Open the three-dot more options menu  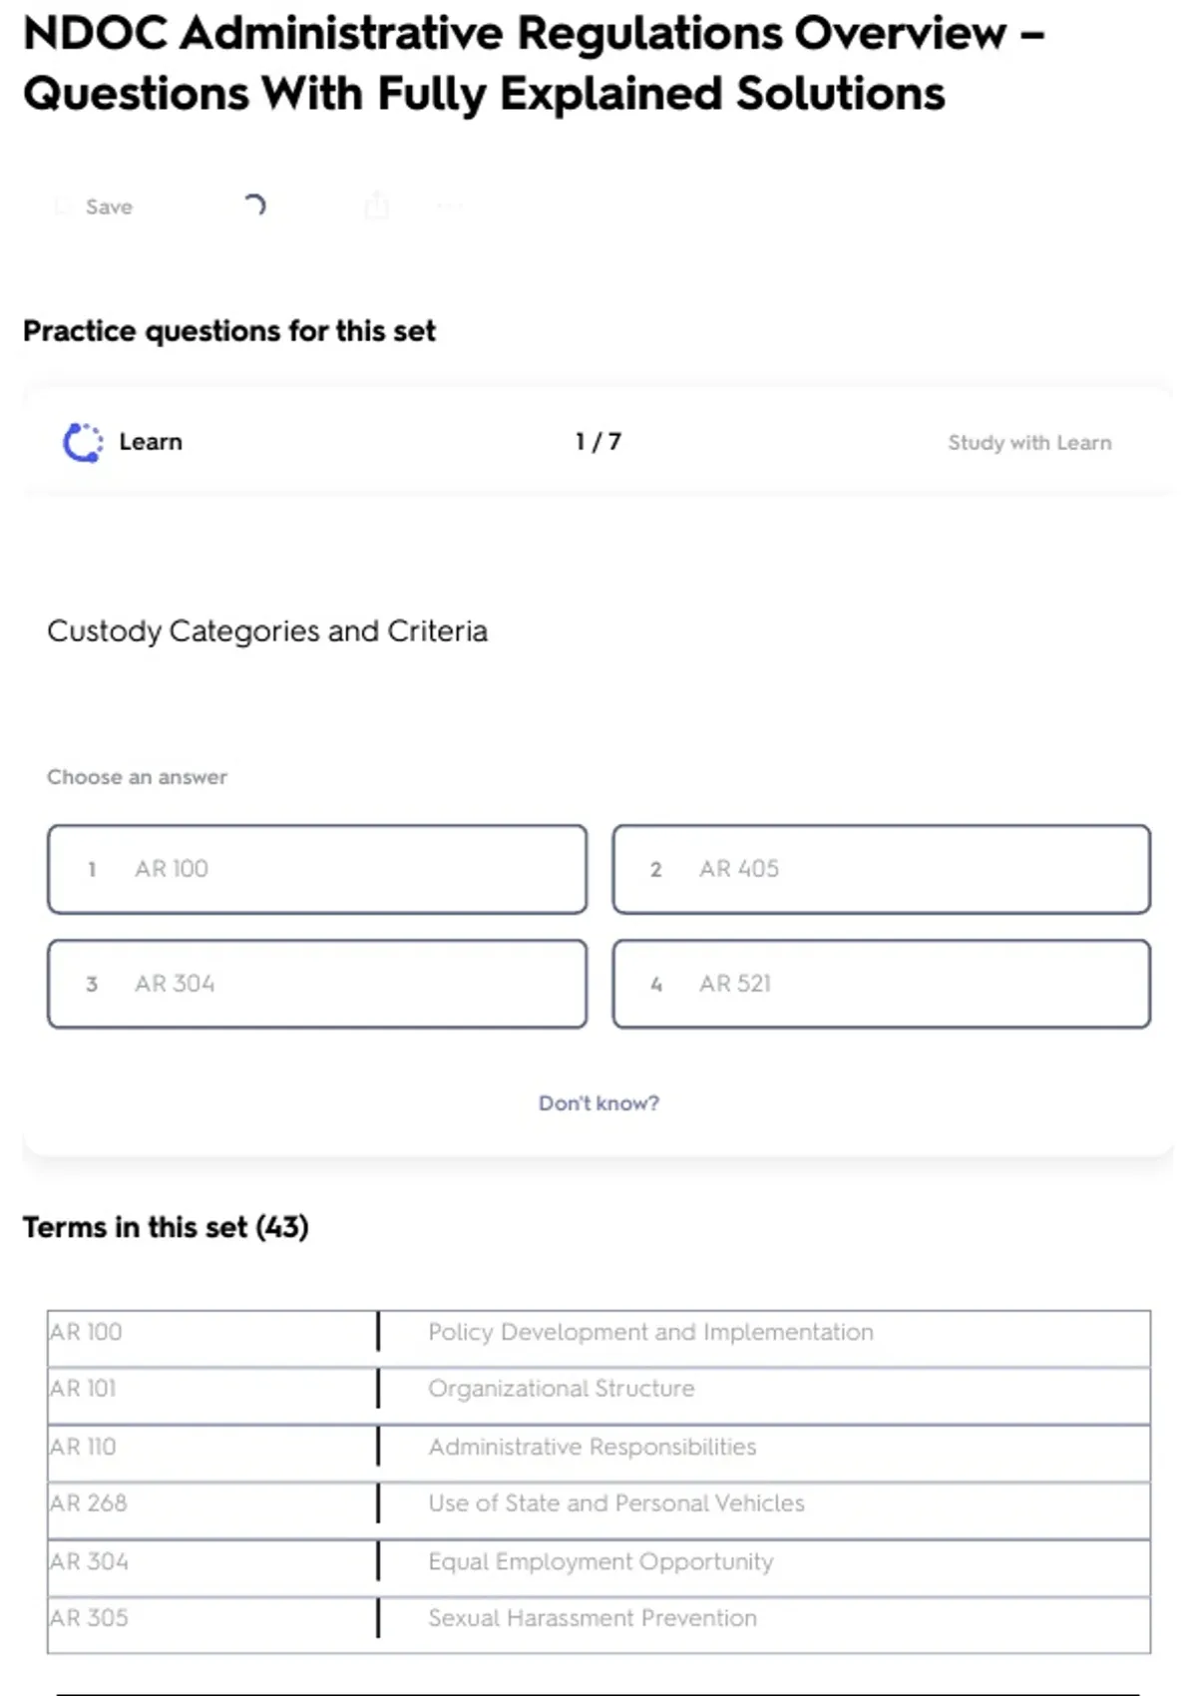point(450,207)
